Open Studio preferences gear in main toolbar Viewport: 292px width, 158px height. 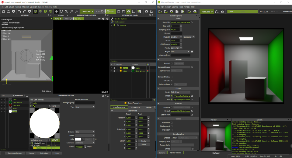30,11
